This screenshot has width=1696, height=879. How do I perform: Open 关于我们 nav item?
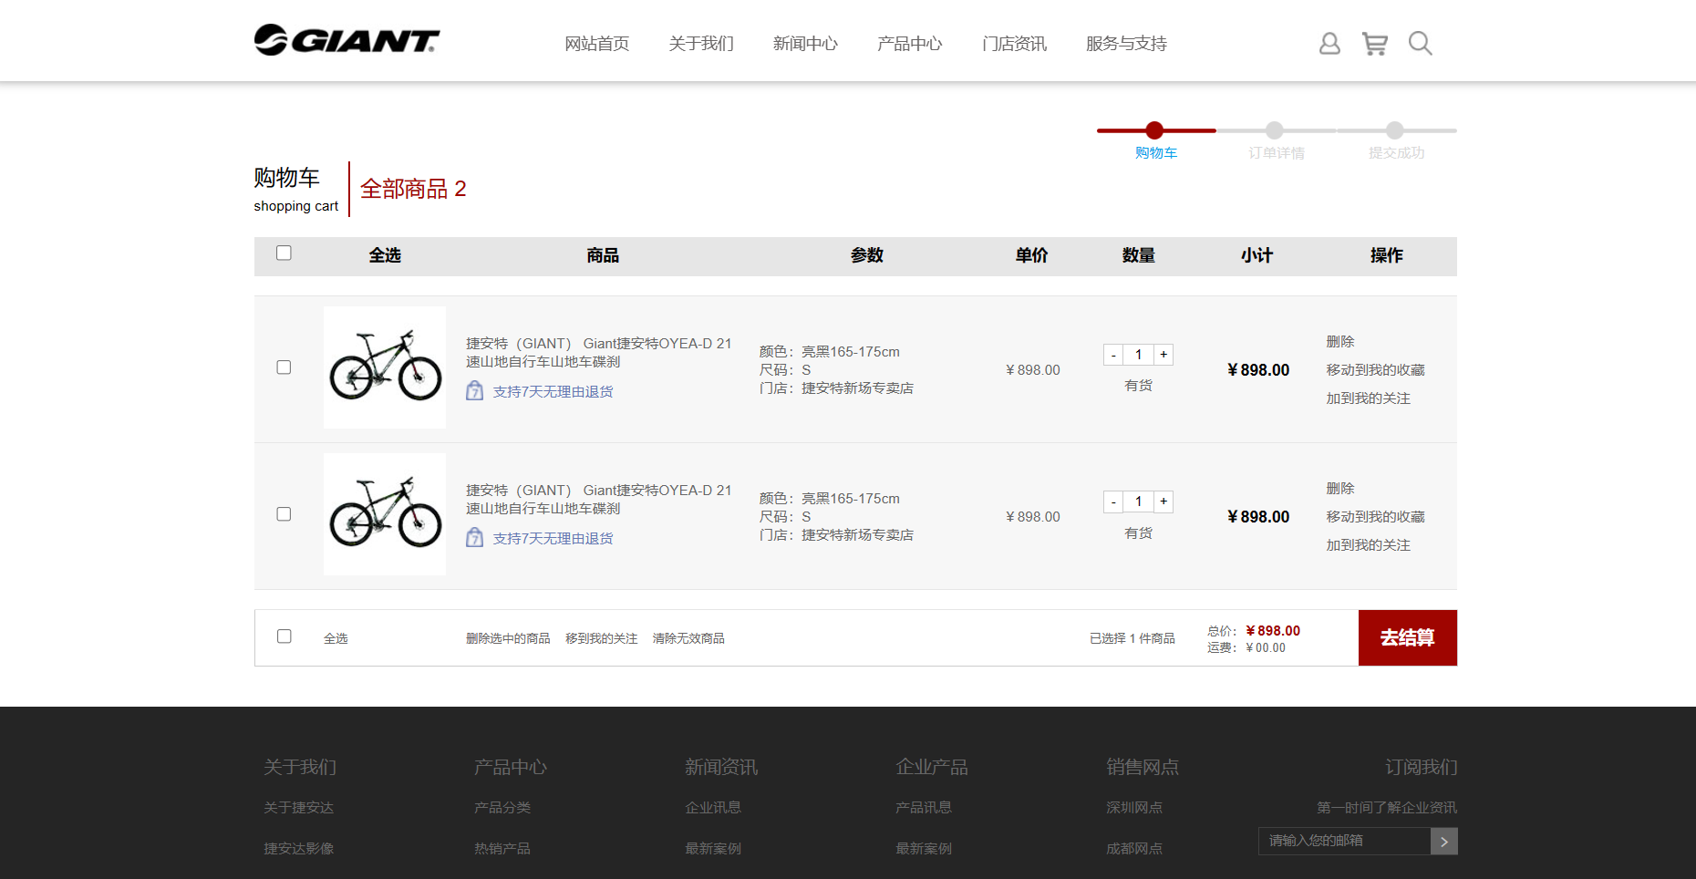tap(701, 44)
